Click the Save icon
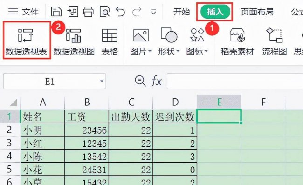 [x=56, y=12]
